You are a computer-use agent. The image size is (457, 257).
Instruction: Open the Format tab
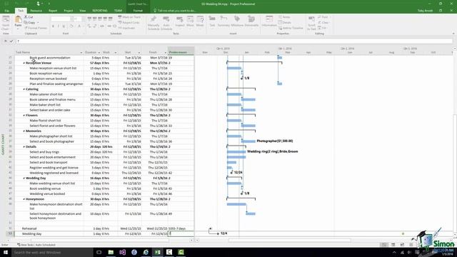click(138, 11)
